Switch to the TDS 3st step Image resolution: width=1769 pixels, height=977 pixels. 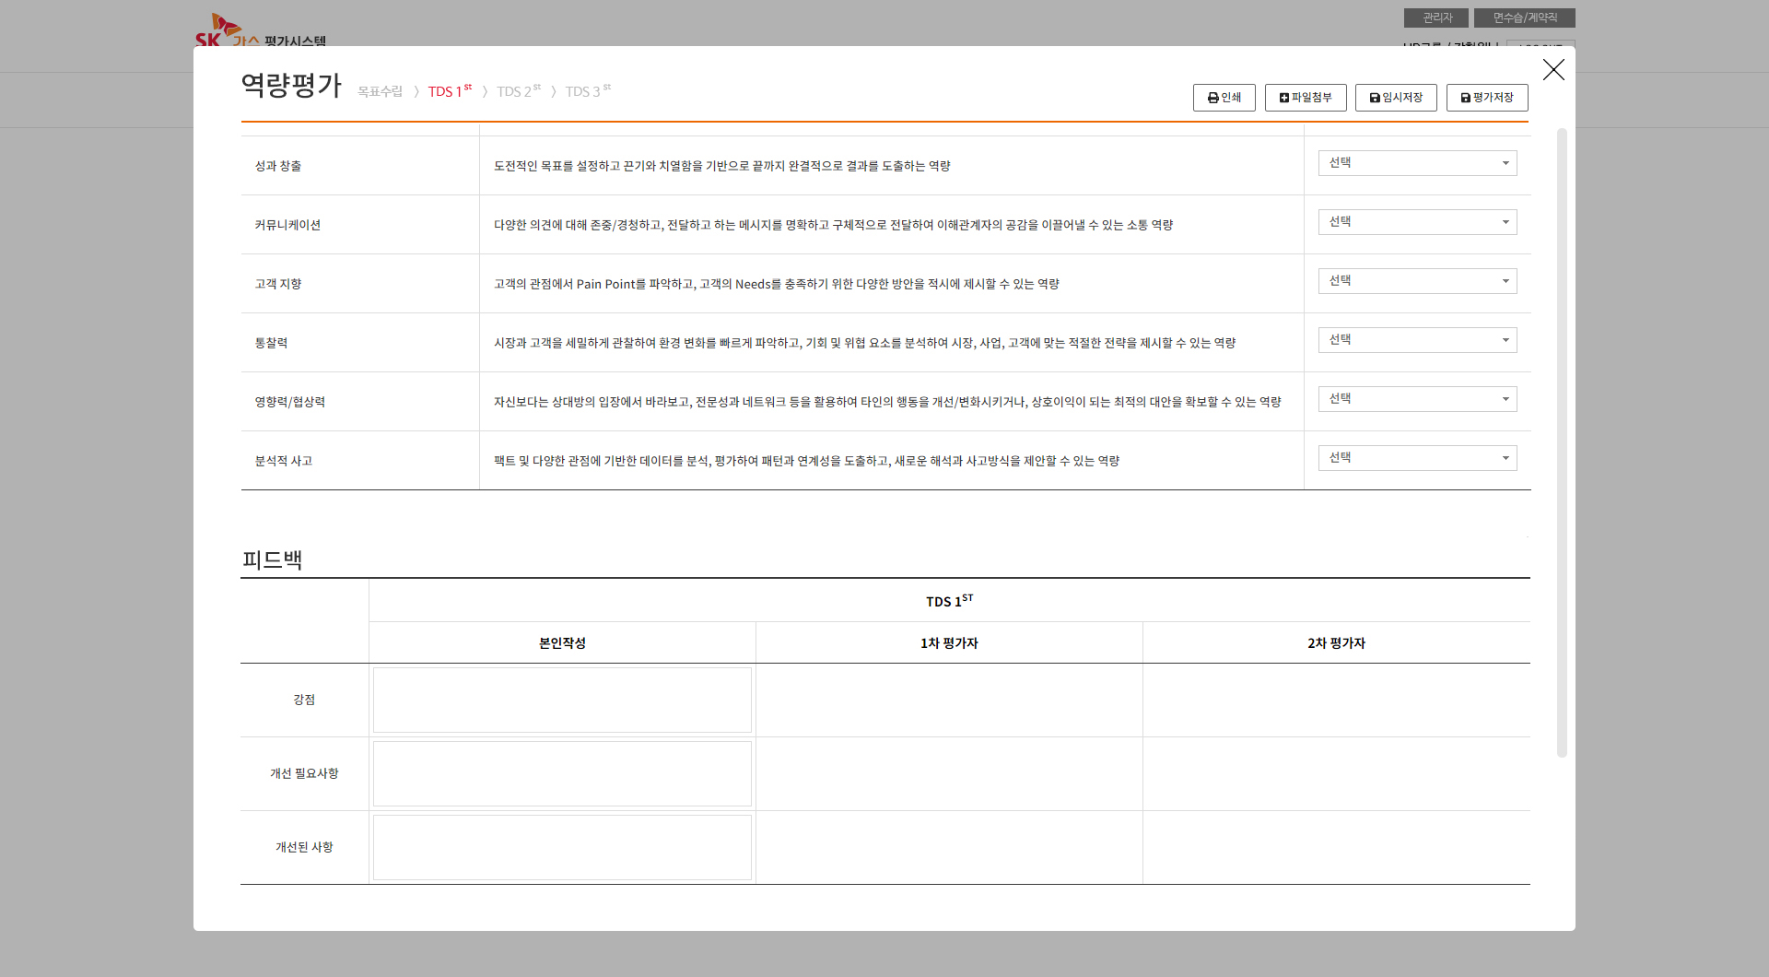(x=587, y=91)
